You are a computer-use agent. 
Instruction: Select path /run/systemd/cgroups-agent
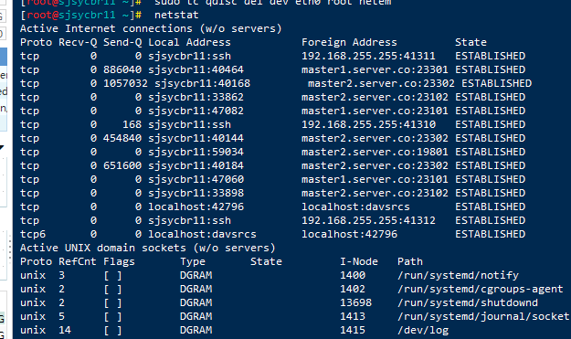(x=480, y=289)
